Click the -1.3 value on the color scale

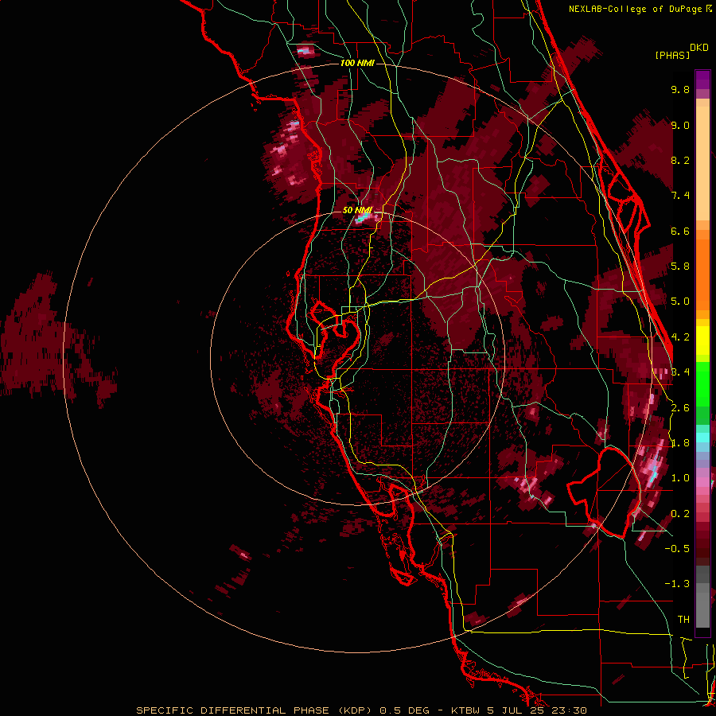[677, 584]
